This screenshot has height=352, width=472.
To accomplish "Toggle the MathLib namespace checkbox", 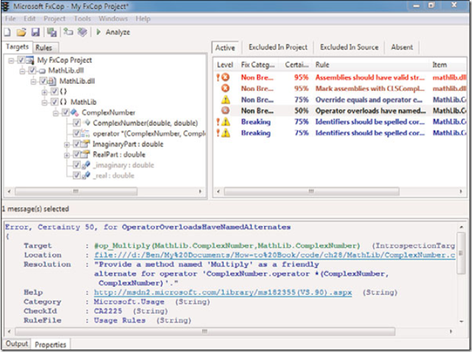I will click(x=54, y=102).
